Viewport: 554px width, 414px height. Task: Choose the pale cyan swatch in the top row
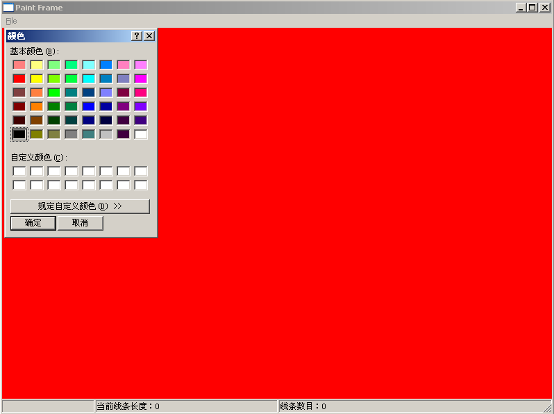point(89,65)
